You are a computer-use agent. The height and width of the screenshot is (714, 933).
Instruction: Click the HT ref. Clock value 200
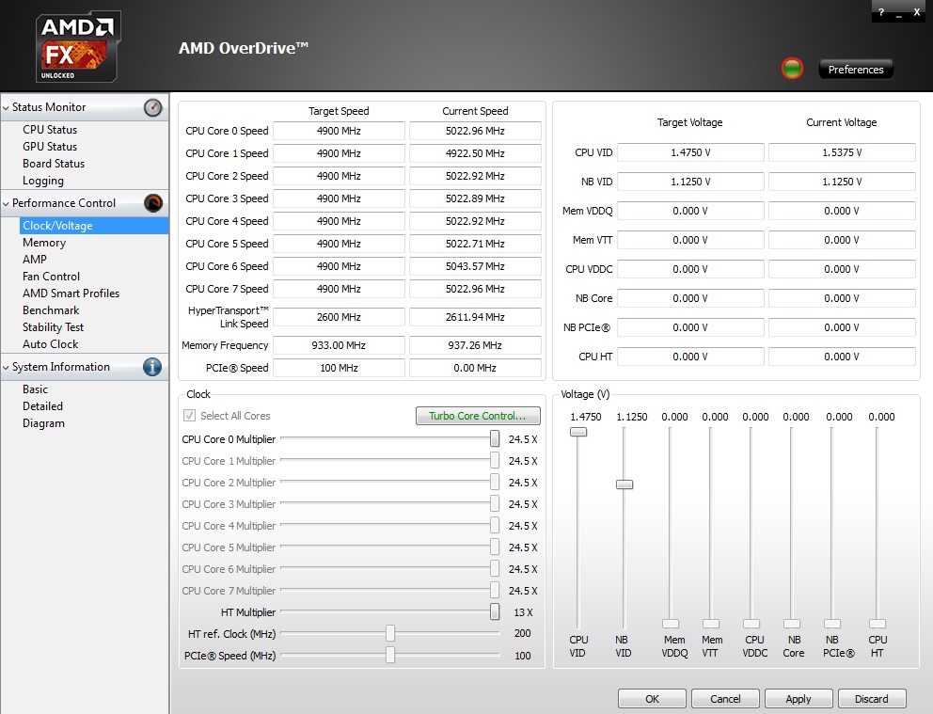point(522,634)
